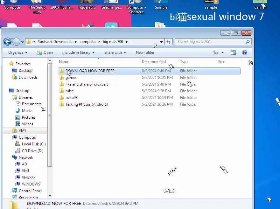The width and height of the screenshot is (280, 209).
Task: Click the navigation pane scroll up arrow
Action: 50,61
